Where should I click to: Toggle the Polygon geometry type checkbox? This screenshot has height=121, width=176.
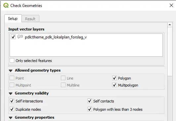pyautogui.click(x=114, y=78)
